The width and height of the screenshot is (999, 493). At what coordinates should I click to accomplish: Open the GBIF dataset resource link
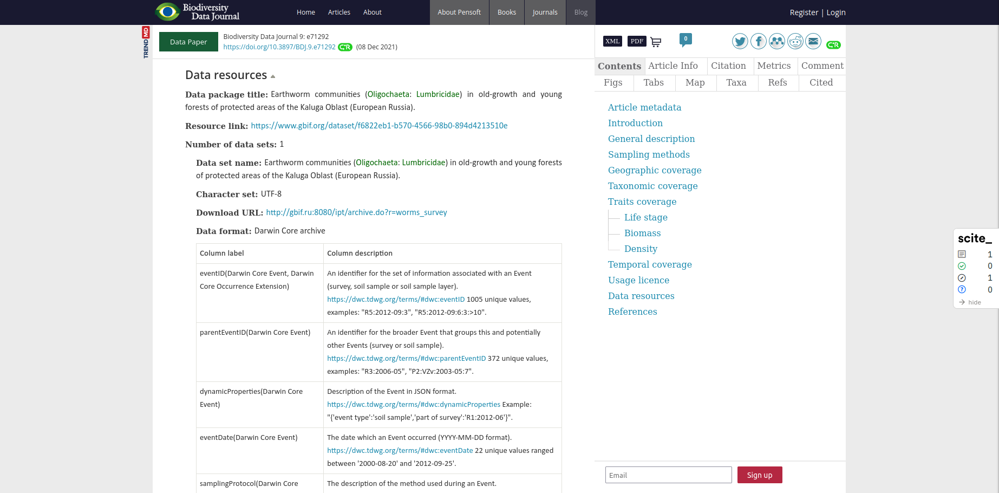coord(379,126)
